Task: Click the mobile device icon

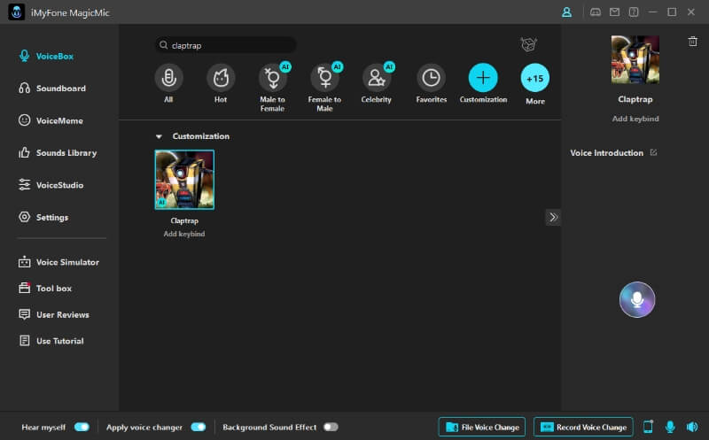Action: point(648,427)
